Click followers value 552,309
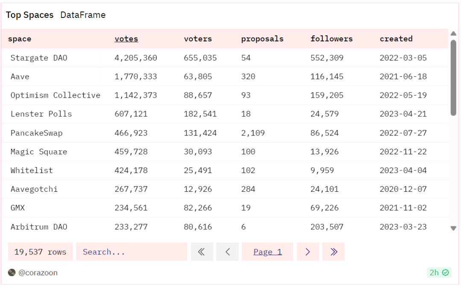The width and height of the screenshot is (461, 286). [327, 58]
